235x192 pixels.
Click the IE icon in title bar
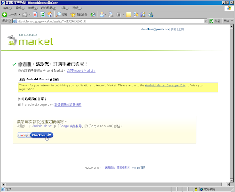point(3,3)
